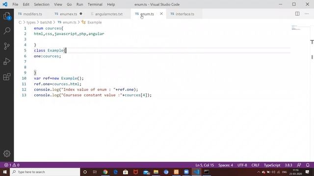314x176 pixels.
Task: Open Google Chrome from taskbar
Action: (105, 172)
